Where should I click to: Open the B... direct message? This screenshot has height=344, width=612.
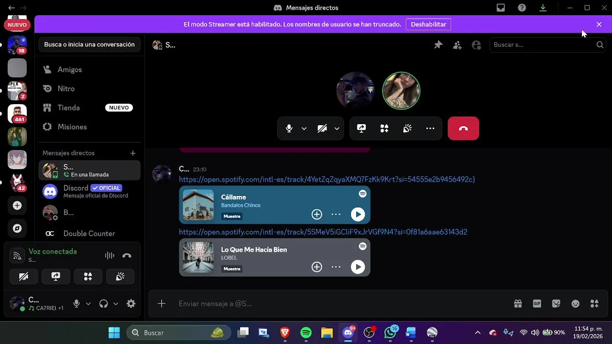pyautogui.click(x=89, y=213)
